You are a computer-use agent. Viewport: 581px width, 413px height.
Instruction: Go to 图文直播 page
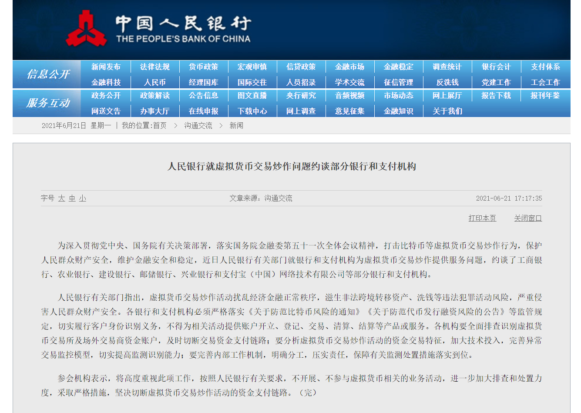pyautogui.click(x=252, y=95)
